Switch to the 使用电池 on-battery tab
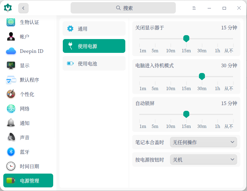Viewport: 247px width, 191px height. click(x=94, y=63)
